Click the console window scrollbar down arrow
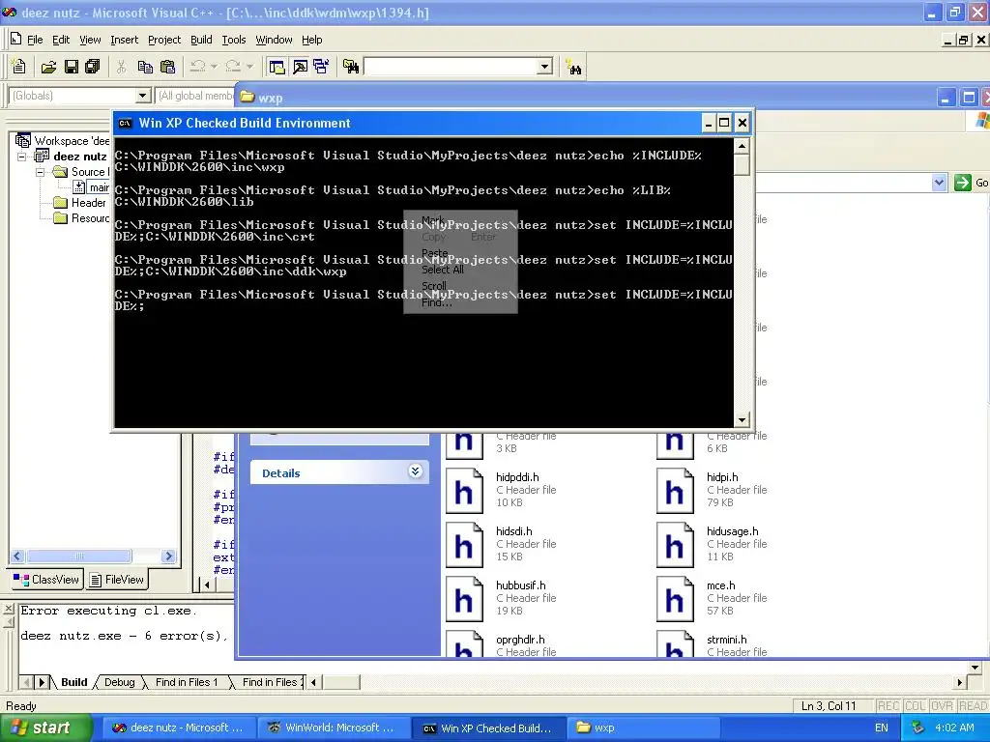 coord(742,419)
